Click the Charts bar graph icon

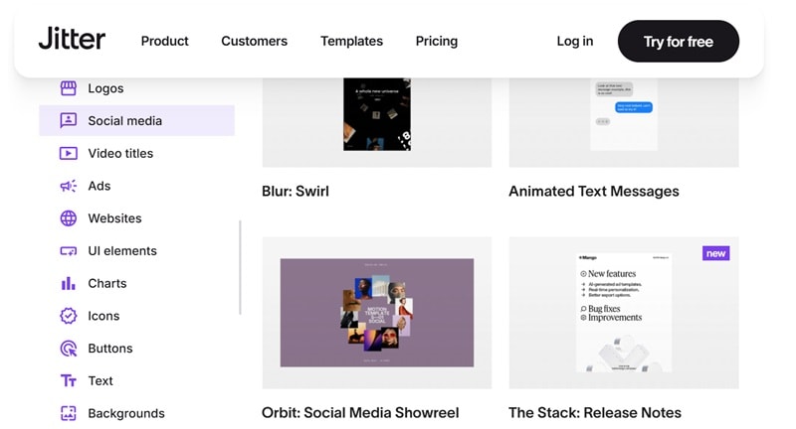(69, 283)
